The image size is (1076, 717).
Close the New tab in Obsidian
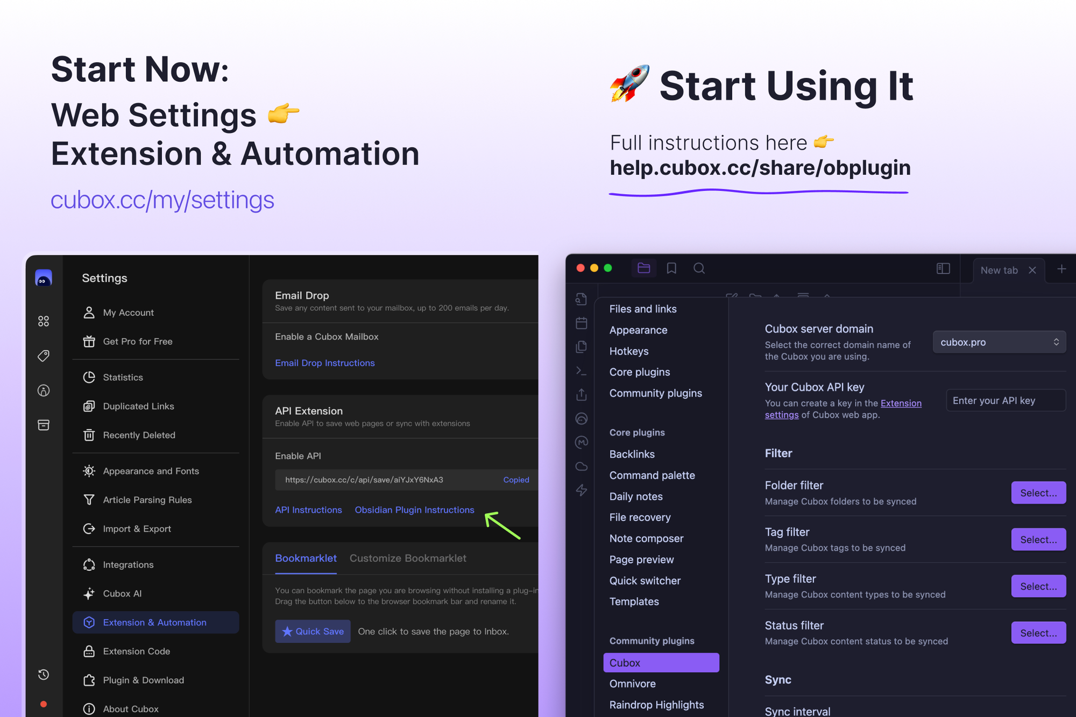[1032, 270]
